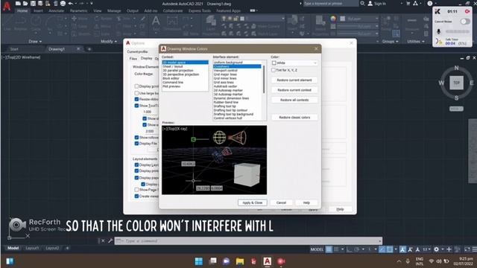Viewport: 477px width, 268px height.
Task: Select the Text tool large A icon
Action: pos(156,22)
